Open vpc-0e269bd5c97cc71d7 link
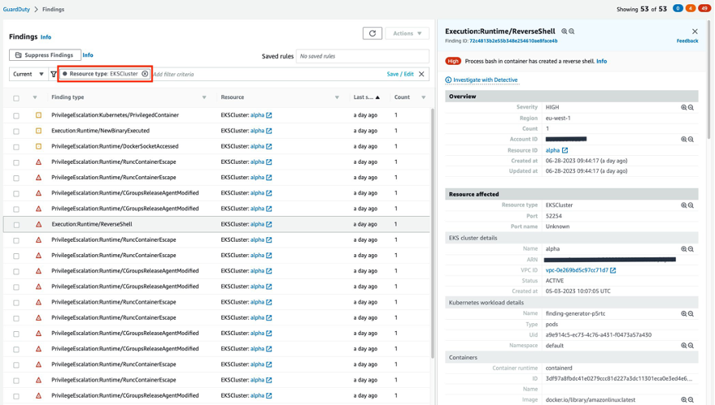Image resolution: width=715 pixels, height=405 pixels. coord(577,270)
